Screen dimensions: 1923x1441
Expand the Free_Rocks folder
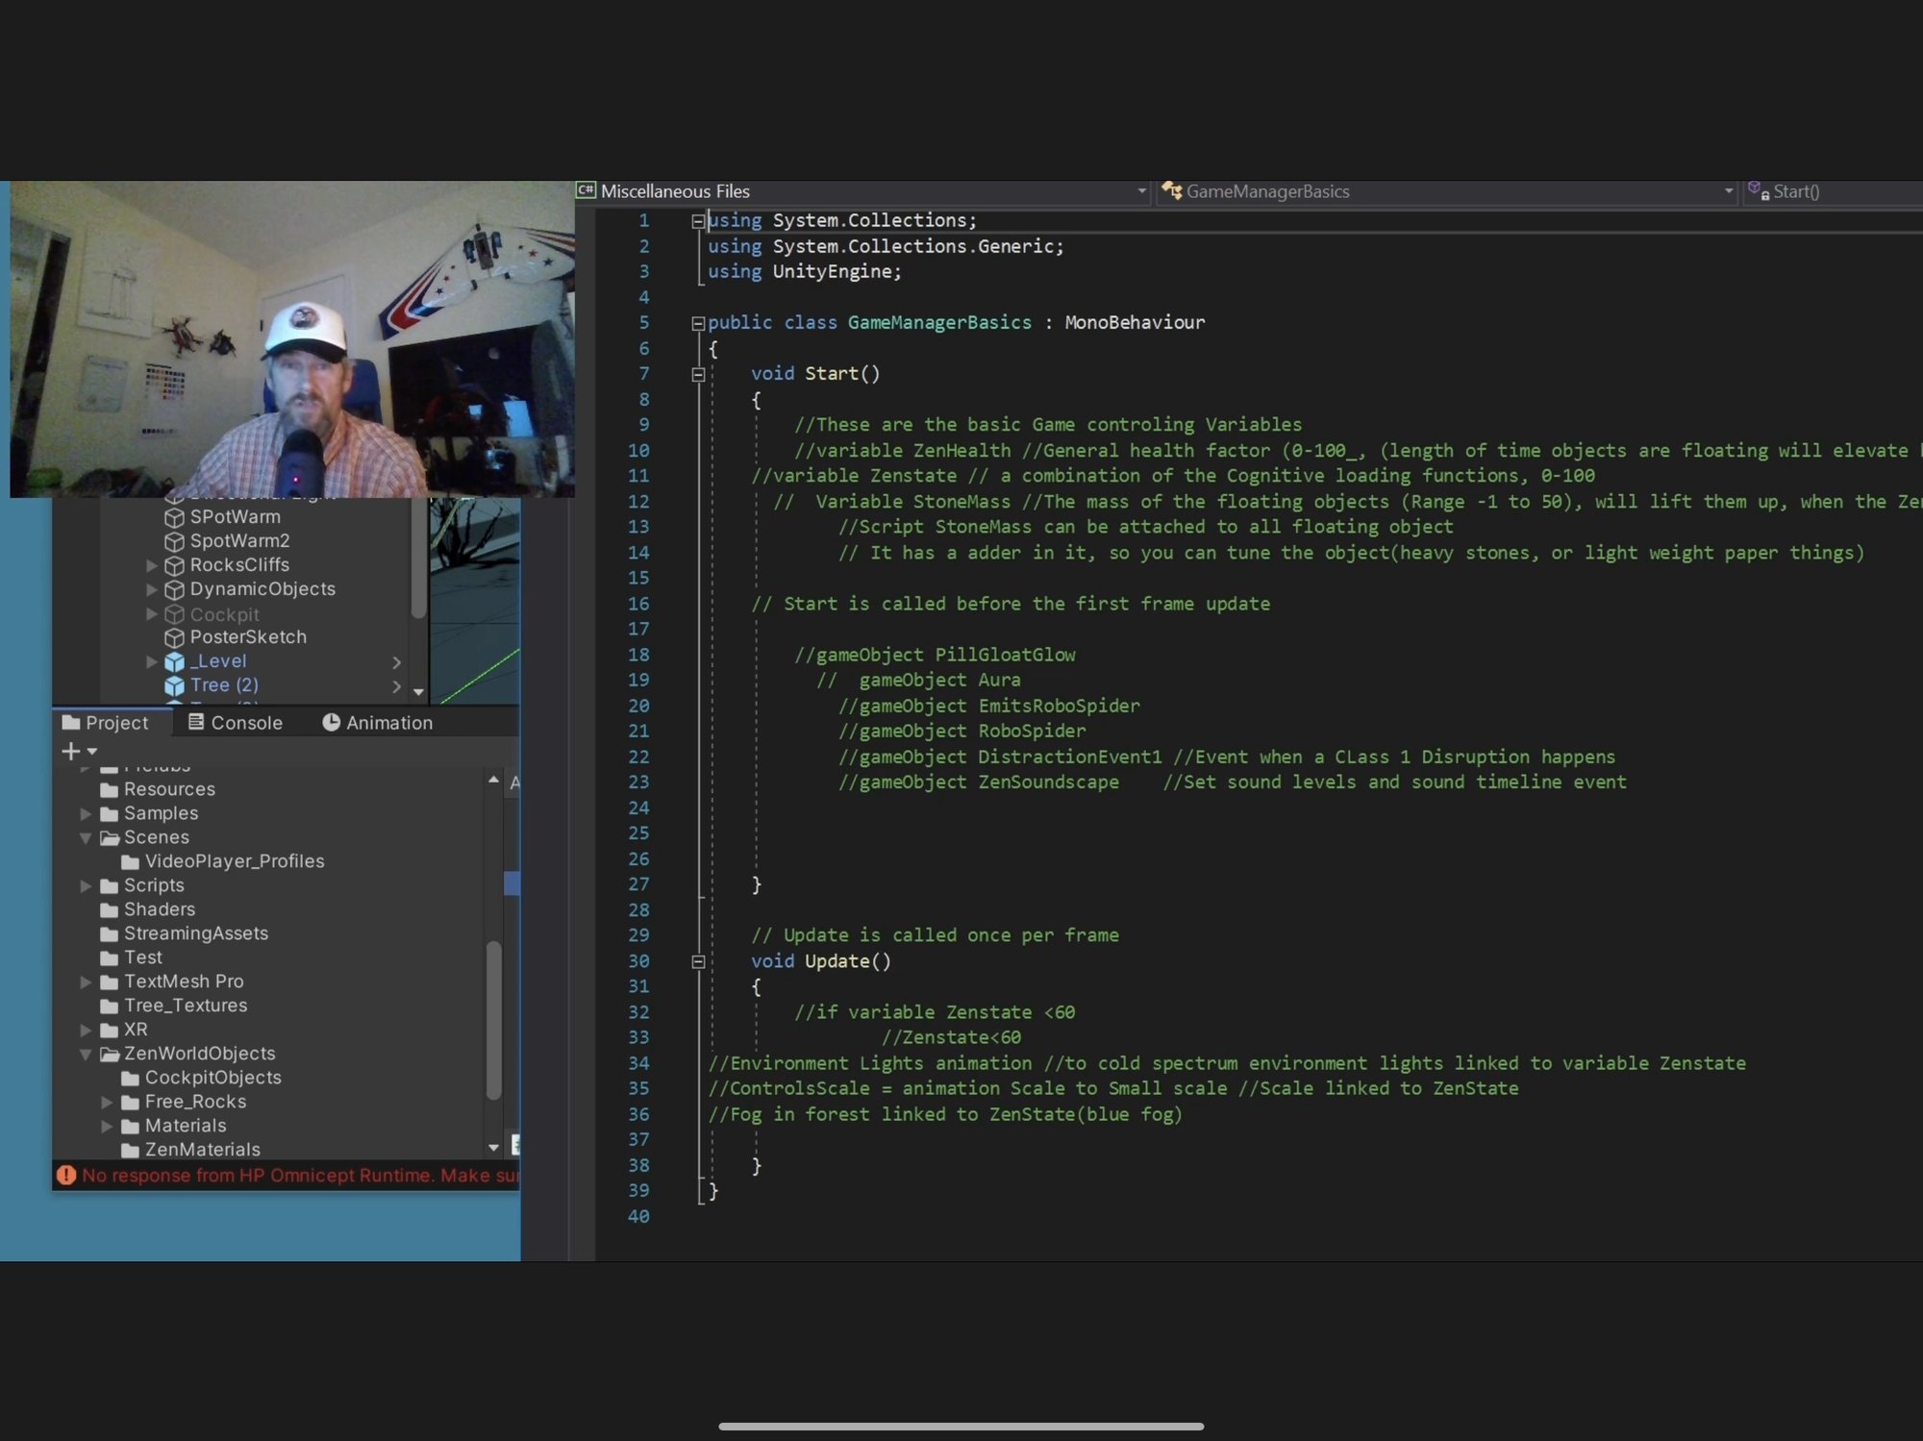point(107,1102)
